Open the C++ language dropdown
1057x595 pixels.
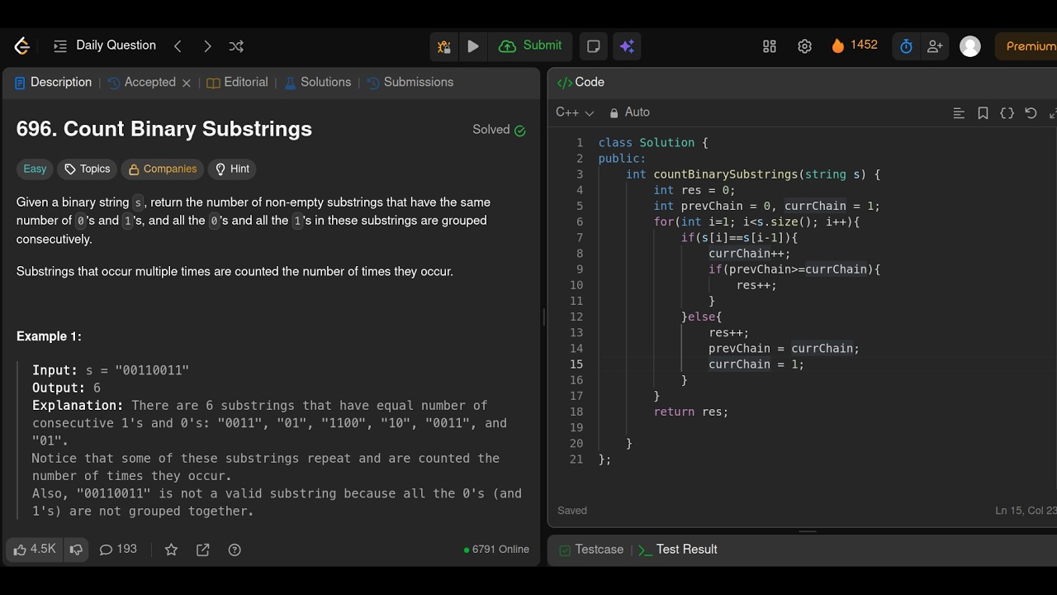[x=575, y=112]
